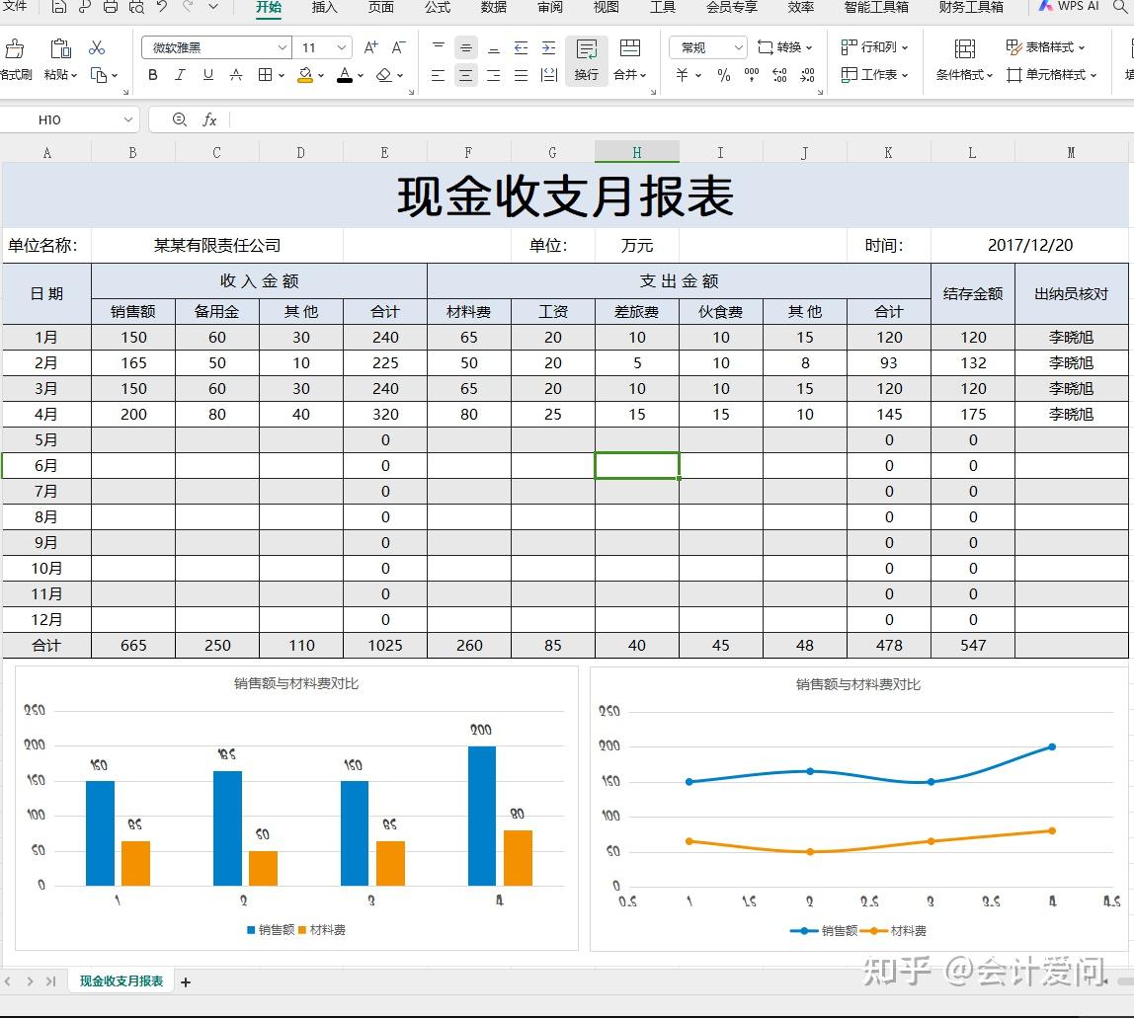Screen dimensions: 1134x1018
Task: Switch to the 视图 tab
Action: tap(607, 7)
